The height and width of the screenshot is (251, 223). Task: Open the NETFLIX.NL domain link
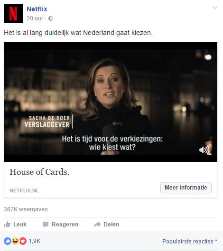pyautogui.click(x=24, y=190)
